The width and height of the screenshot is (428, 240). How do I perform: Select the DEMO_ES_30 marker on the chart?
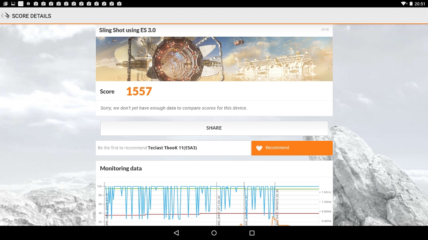click(107, 209)
